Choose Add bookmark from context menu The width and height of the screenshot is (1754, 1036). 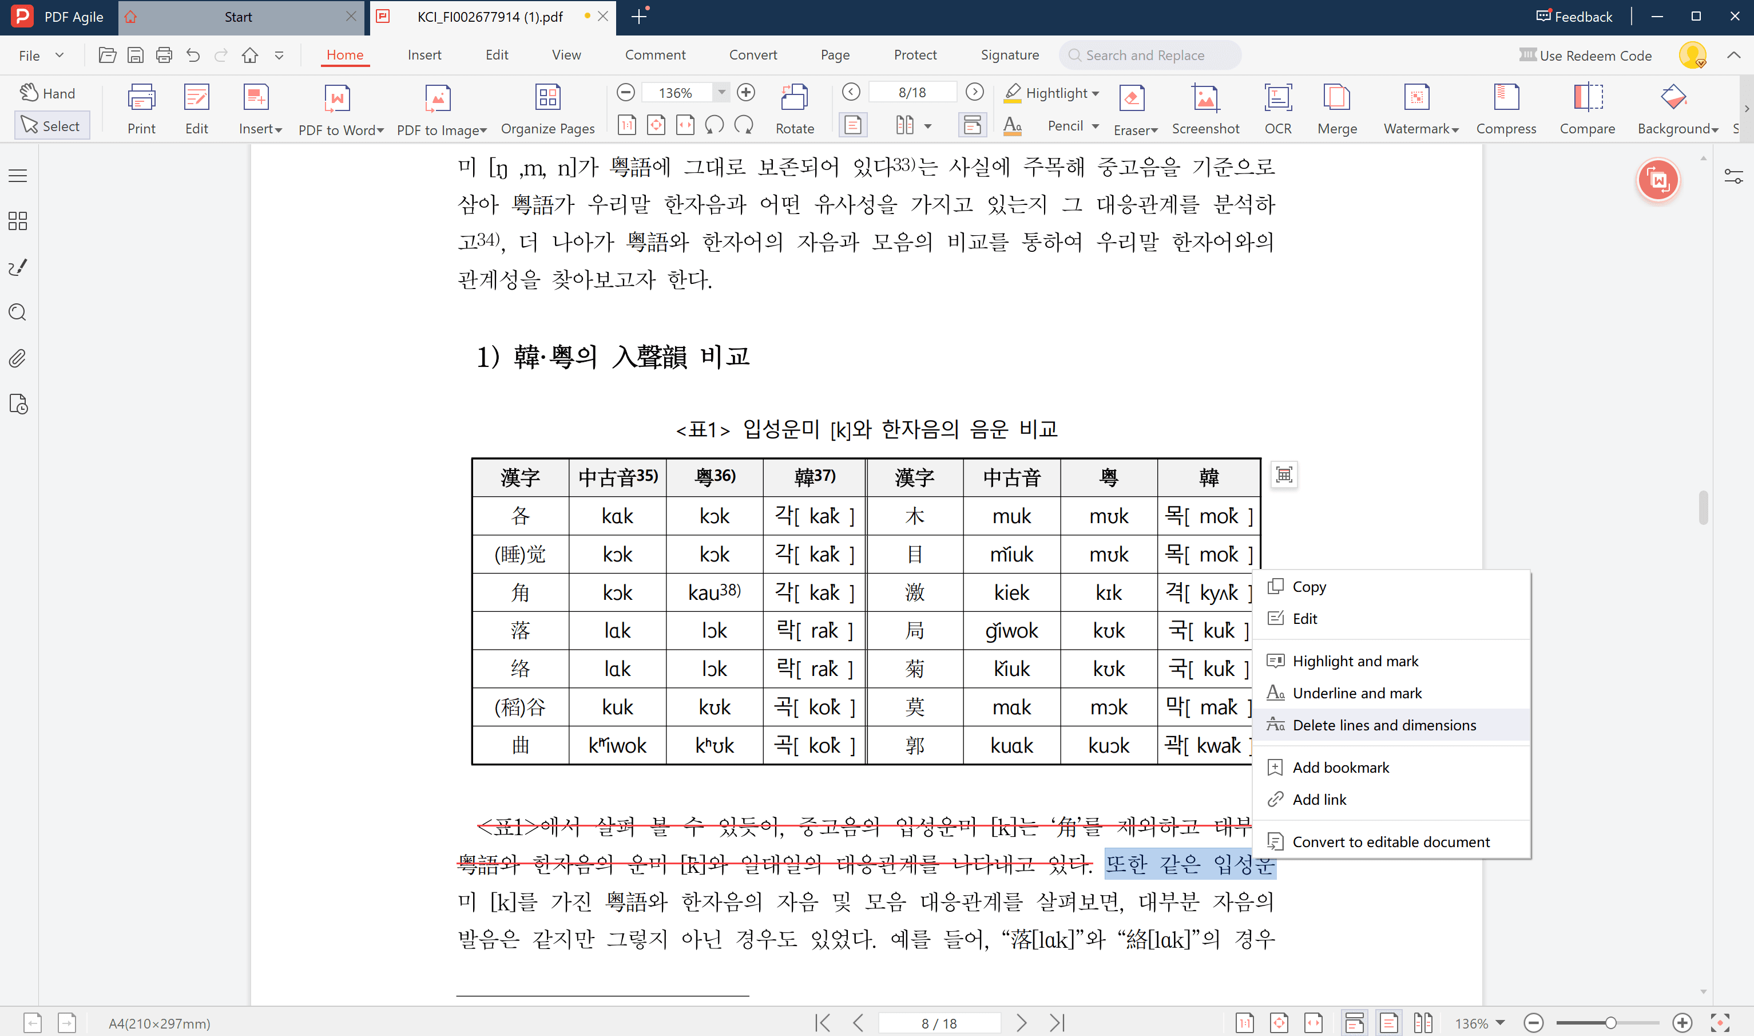click(1391, 767)
